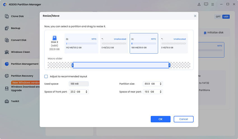
Task: Click the 232.9 GB disk size text
Action: click(54, 49)
